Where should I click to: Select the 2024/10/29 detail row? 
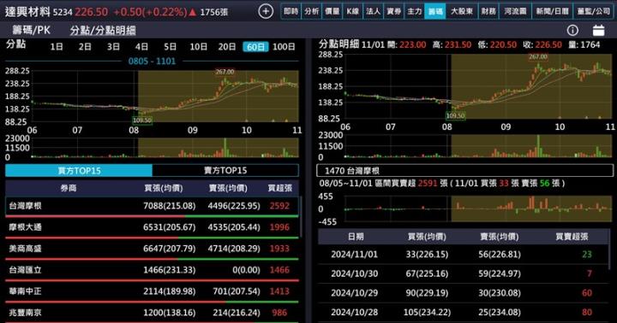coord(463,293)
